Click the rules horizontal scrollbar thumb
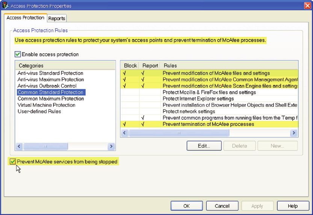The height and width of the screenshot is (215, 313). pyautogui.click(x=179, y=133)
